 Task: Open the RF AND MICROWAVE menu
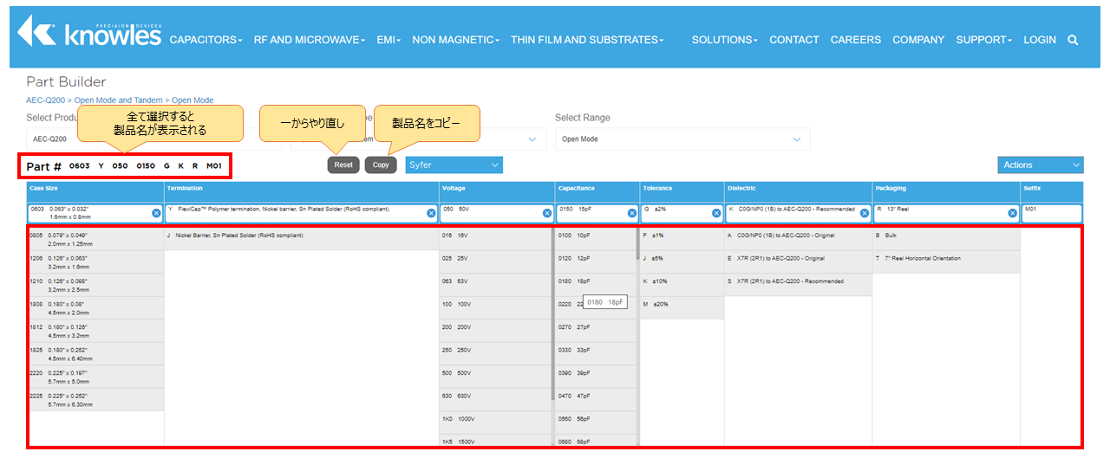[x=310, y=40]
